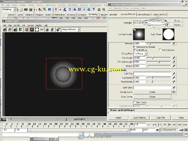Open render globals from Render View toolbar

click(x=26, y=29)
